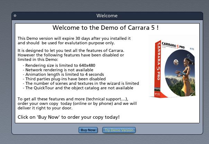Click the Third parties plug-ins disabled line

point(64,79)
